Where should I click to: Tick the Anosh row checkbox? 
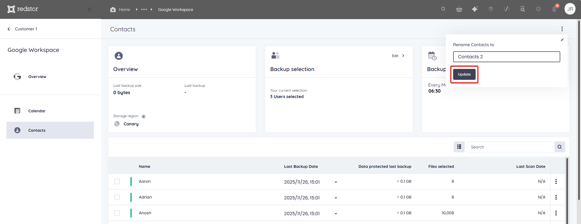117,213
